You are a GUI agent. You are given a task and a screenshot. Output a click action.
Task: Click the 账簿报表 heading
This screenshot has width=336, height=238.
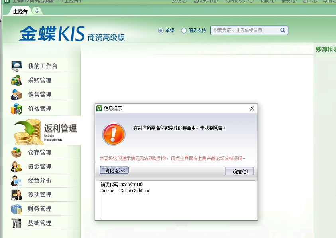pos(326,49)
